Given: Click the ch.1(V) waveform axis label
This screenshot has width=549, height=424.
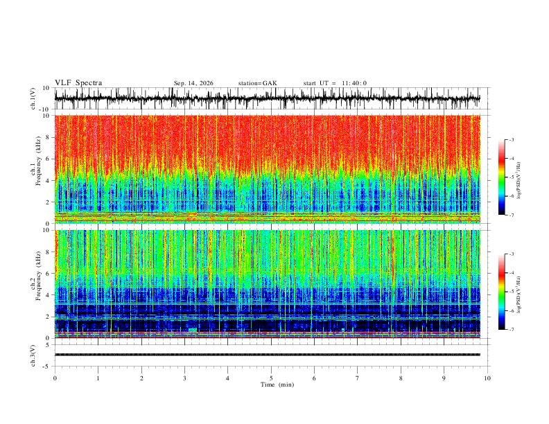Looking at the screenshot, I should [x=33, y=98].
